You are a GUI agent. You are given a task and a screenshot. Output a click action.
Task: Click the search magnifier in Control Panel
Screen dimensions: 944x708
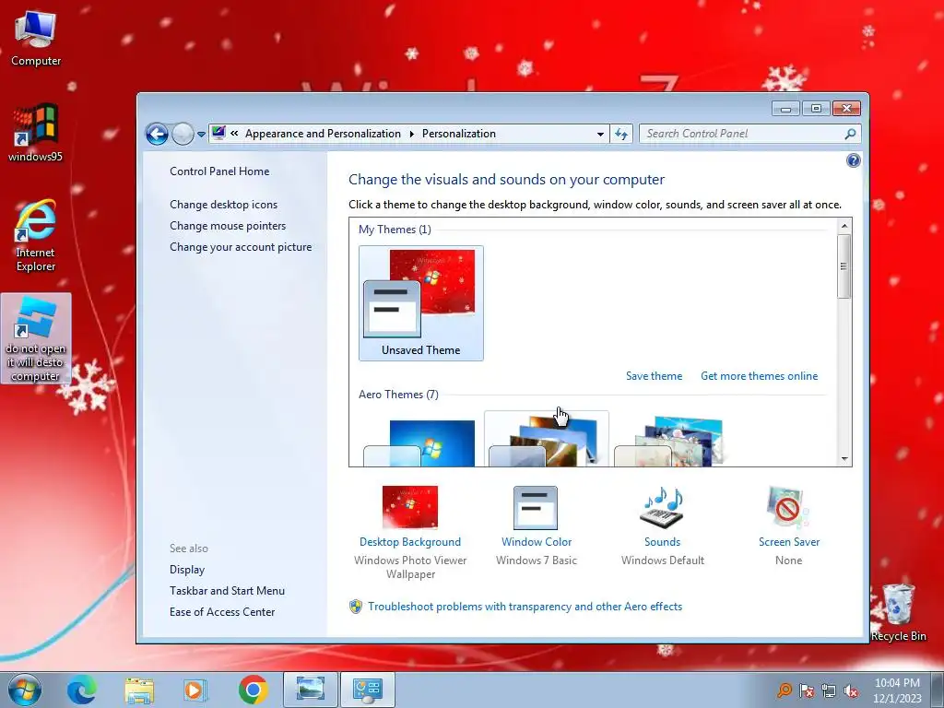[850, 134]
